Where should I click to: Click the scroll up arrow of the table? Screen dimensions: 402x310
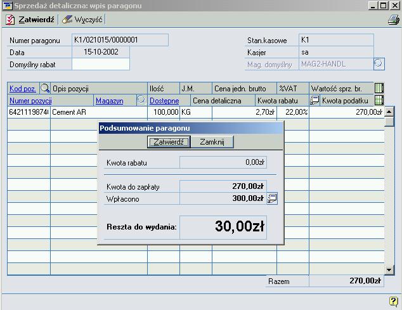point(389,112)
